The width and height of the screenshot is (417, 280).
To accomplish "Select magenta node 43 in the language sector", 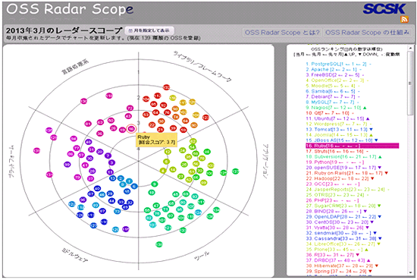I will 128,116.
